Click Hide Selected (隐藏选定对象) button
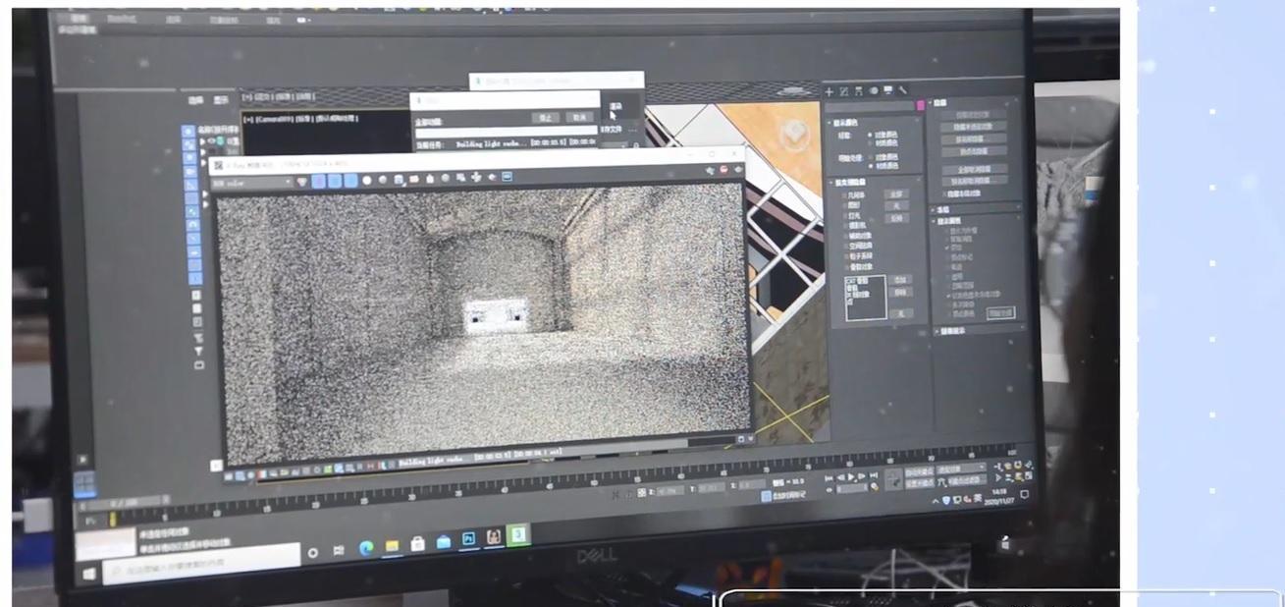 pos(972,115)
